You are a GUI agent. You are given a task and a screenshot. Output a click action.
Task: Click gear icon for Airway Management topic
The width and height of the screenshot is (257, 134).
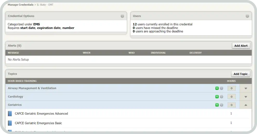[221, 88]
